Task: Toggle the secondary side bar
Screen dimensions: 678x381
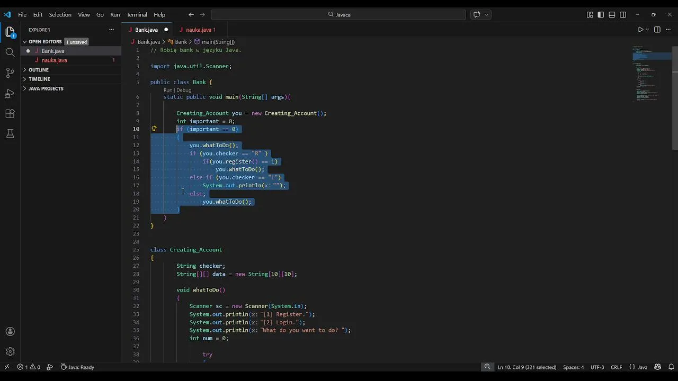Action: pyautogui.click(x=623, y=15)
